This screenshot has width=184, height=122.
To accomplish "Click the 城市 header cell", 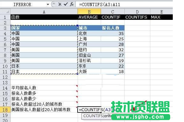I will click(89, 28).
